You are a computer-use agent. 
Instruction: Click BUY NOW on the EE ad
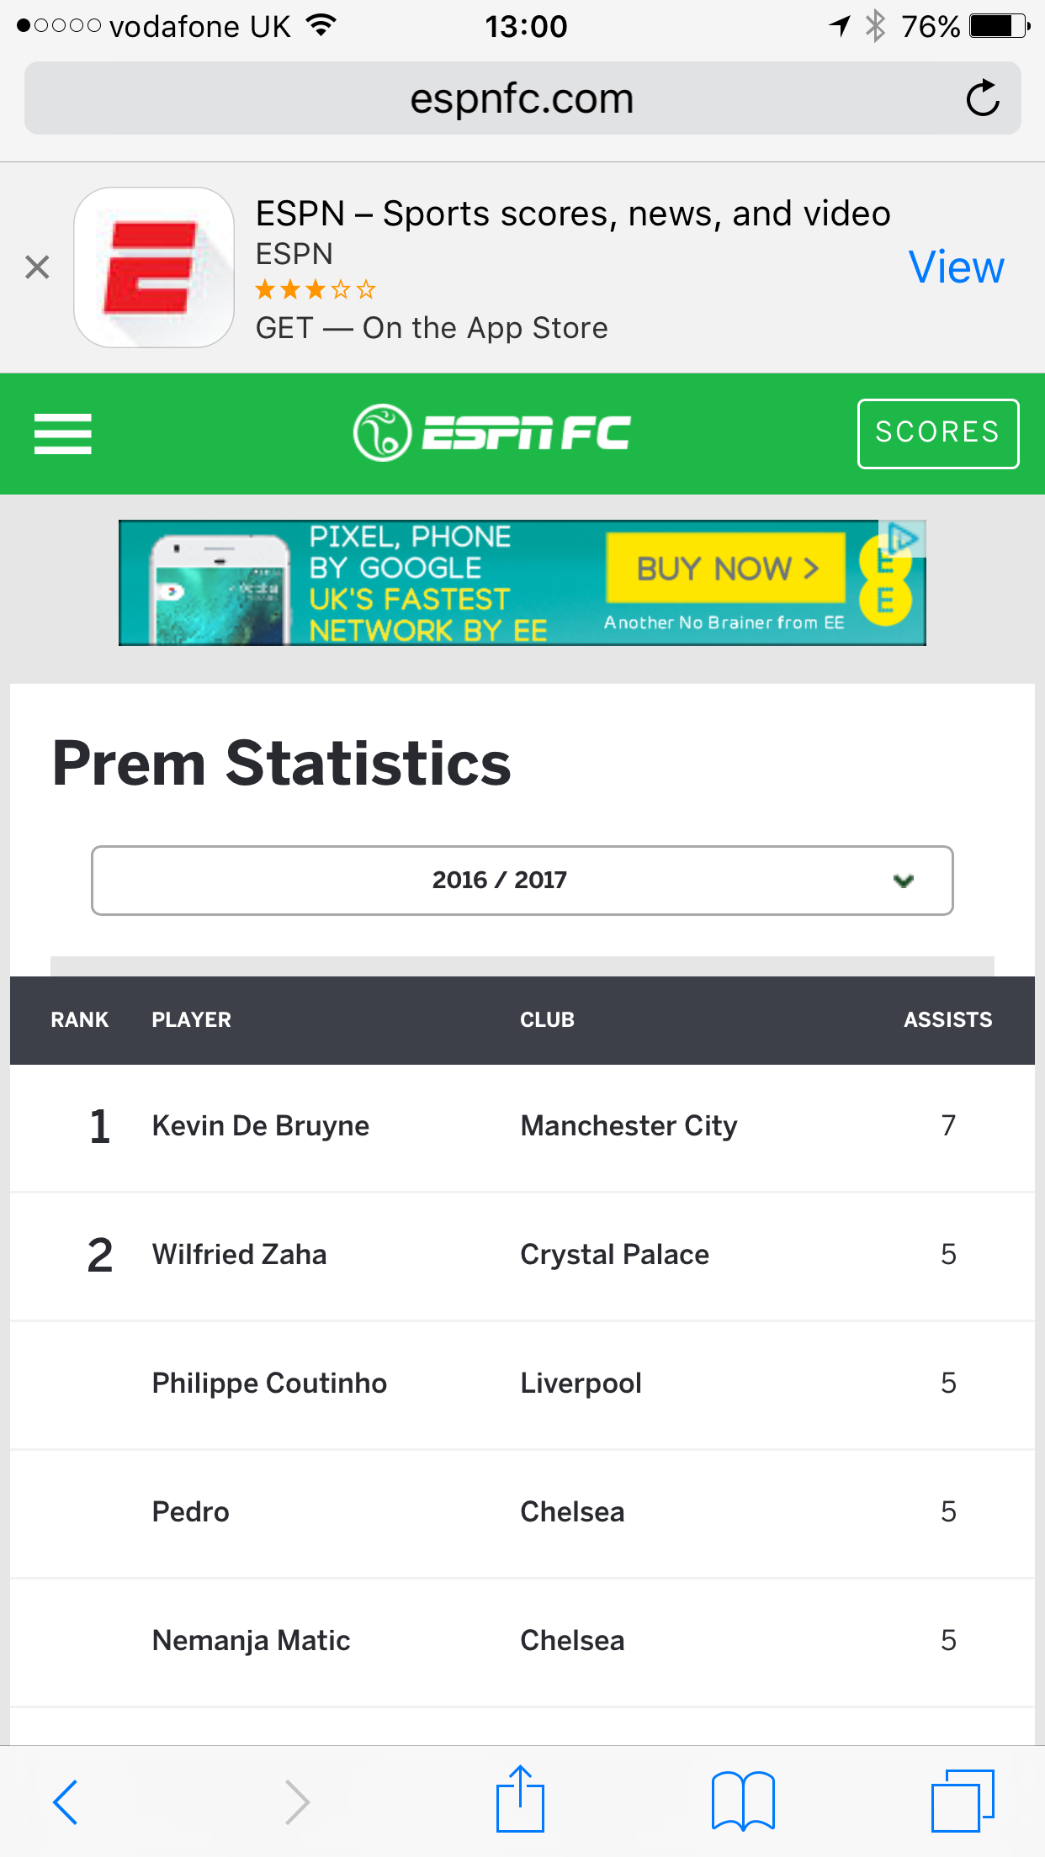726,569
